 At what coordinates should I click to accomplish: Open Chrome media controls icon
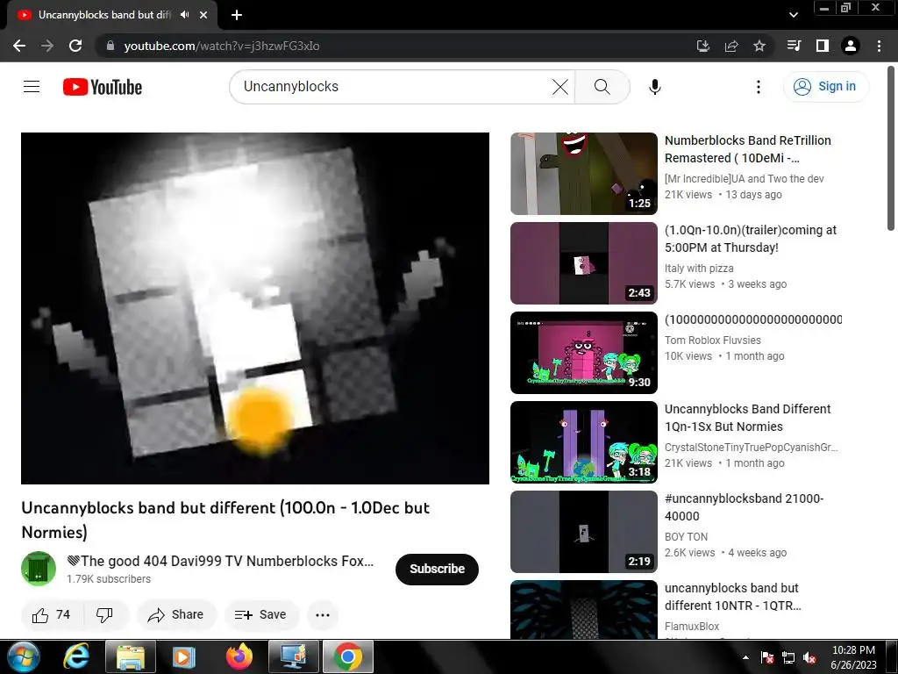coord(794,46)
